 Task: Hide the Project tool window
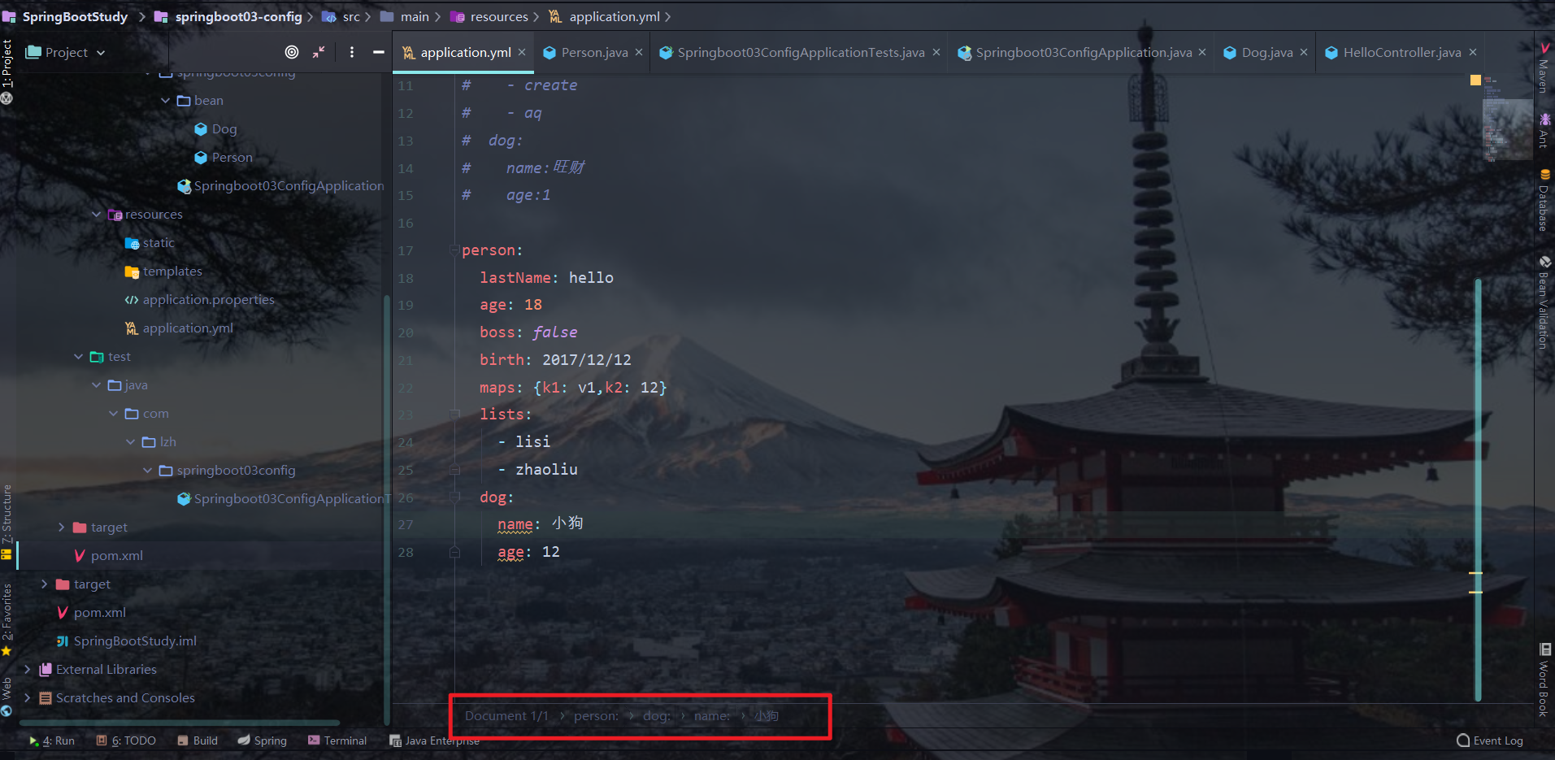379,52
